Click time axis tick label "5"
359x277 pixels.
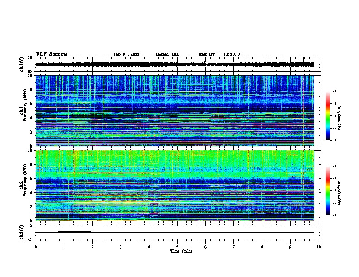coord(177,247)
